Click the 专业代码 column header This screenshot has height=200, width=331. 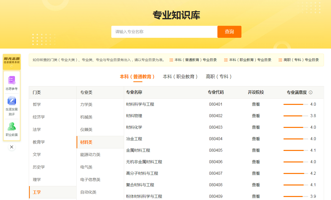216,92
